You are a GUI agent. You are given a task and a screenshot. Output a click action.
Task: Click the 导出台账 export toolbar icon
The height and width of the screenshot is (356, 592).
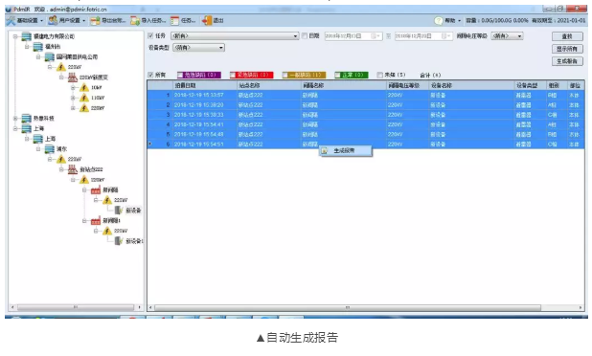coord(96,21)
